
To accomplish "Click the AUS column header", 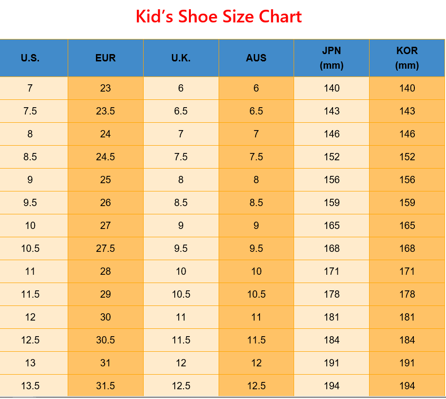I will pos(256,58).
